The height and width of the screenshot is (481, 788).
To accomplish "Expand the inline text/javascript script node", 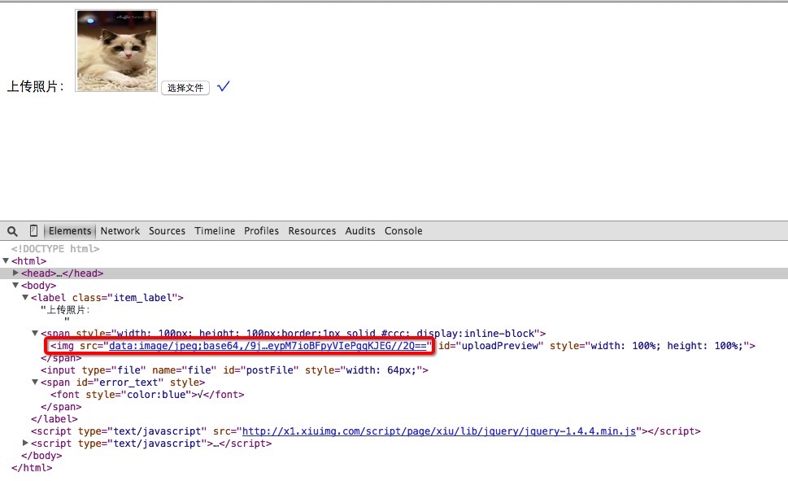I will click(x=25, y=444).
